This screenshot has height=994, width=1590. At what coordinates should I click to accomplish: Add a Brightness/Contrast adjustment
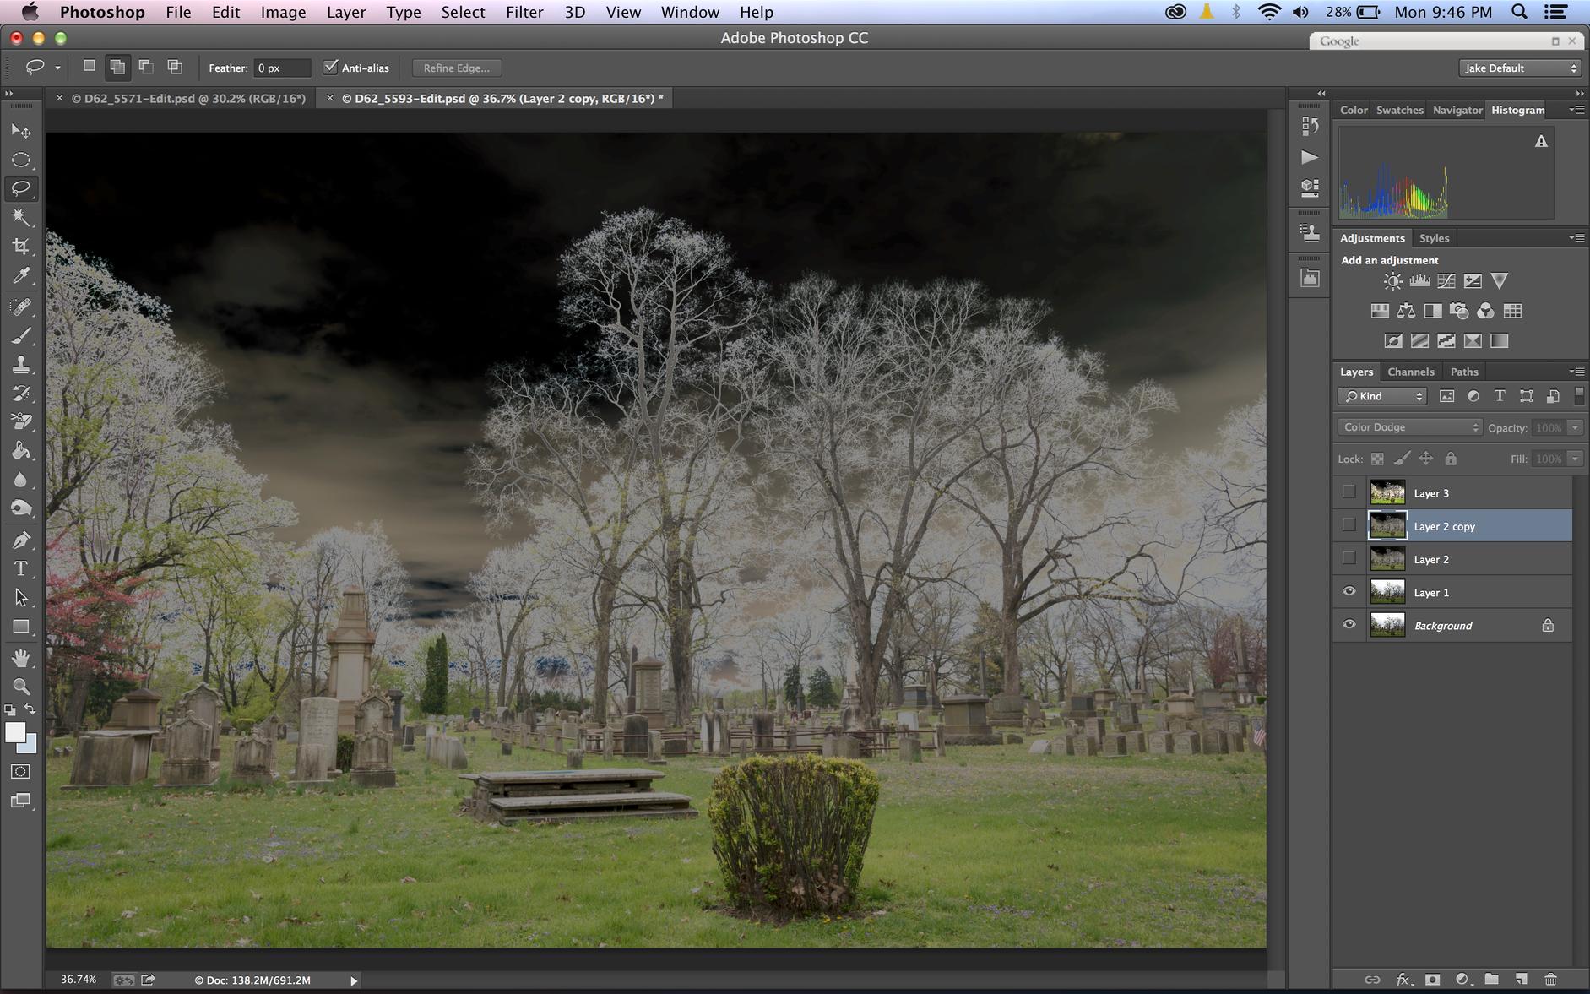1392,281
